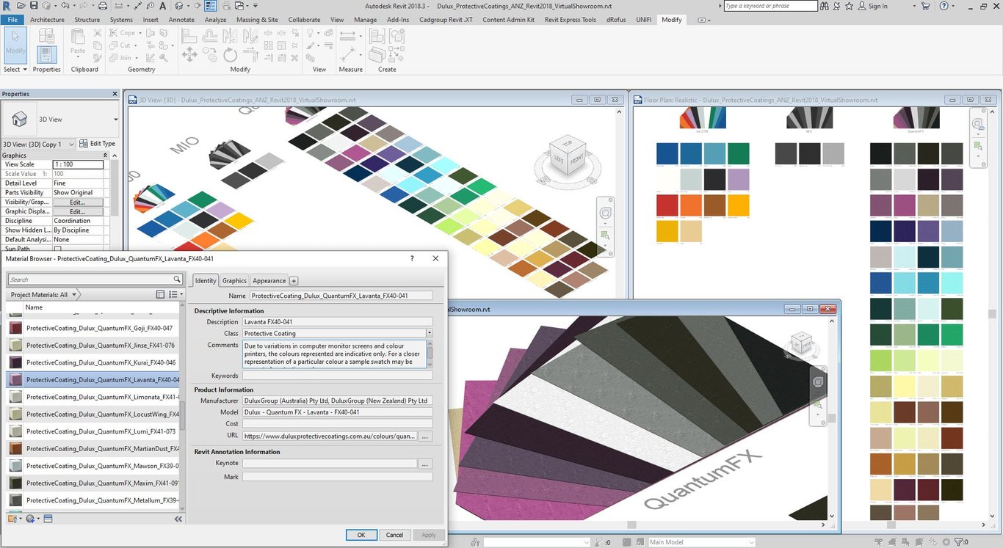The height and width of the screenshot is (548, 1003).
Task: Open the Class dropdown in Identity tab
Action: [429, 333]
